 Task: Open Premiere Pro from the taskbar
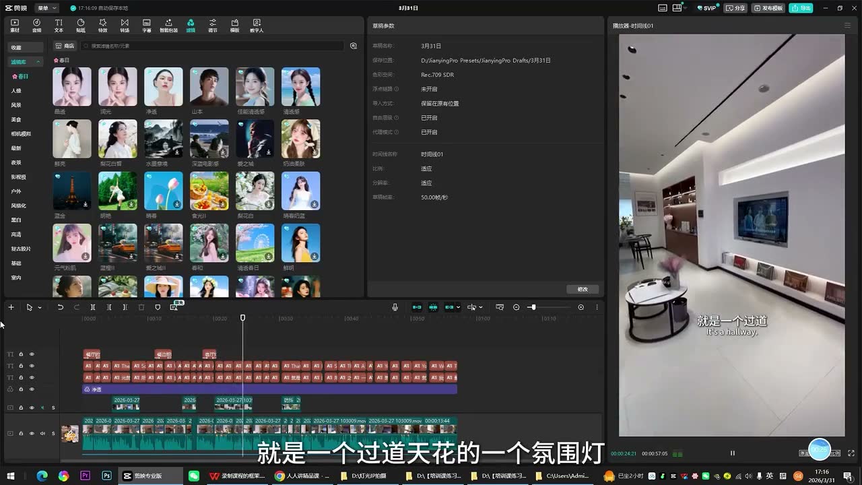pos(85,476)
